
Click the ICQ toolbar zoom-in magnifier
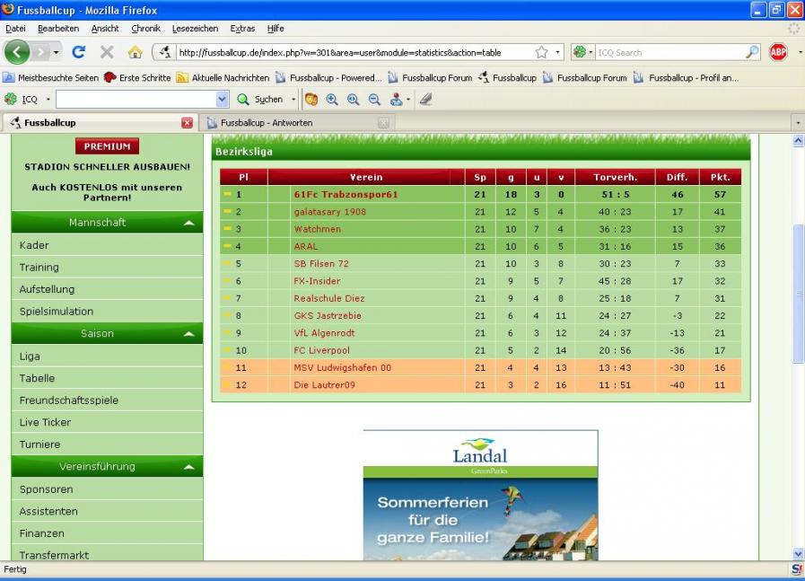pos(332,100)
